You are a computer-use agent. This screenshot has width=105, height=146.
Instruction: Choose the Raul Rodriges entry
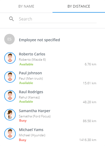tap(52, 97)
